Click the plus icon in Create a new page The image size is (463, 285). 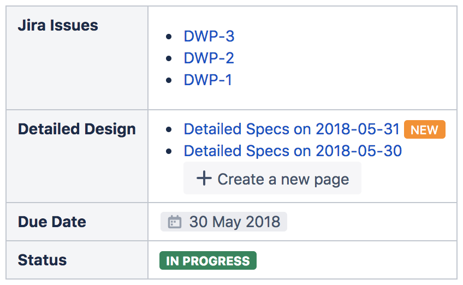point(204,178)
